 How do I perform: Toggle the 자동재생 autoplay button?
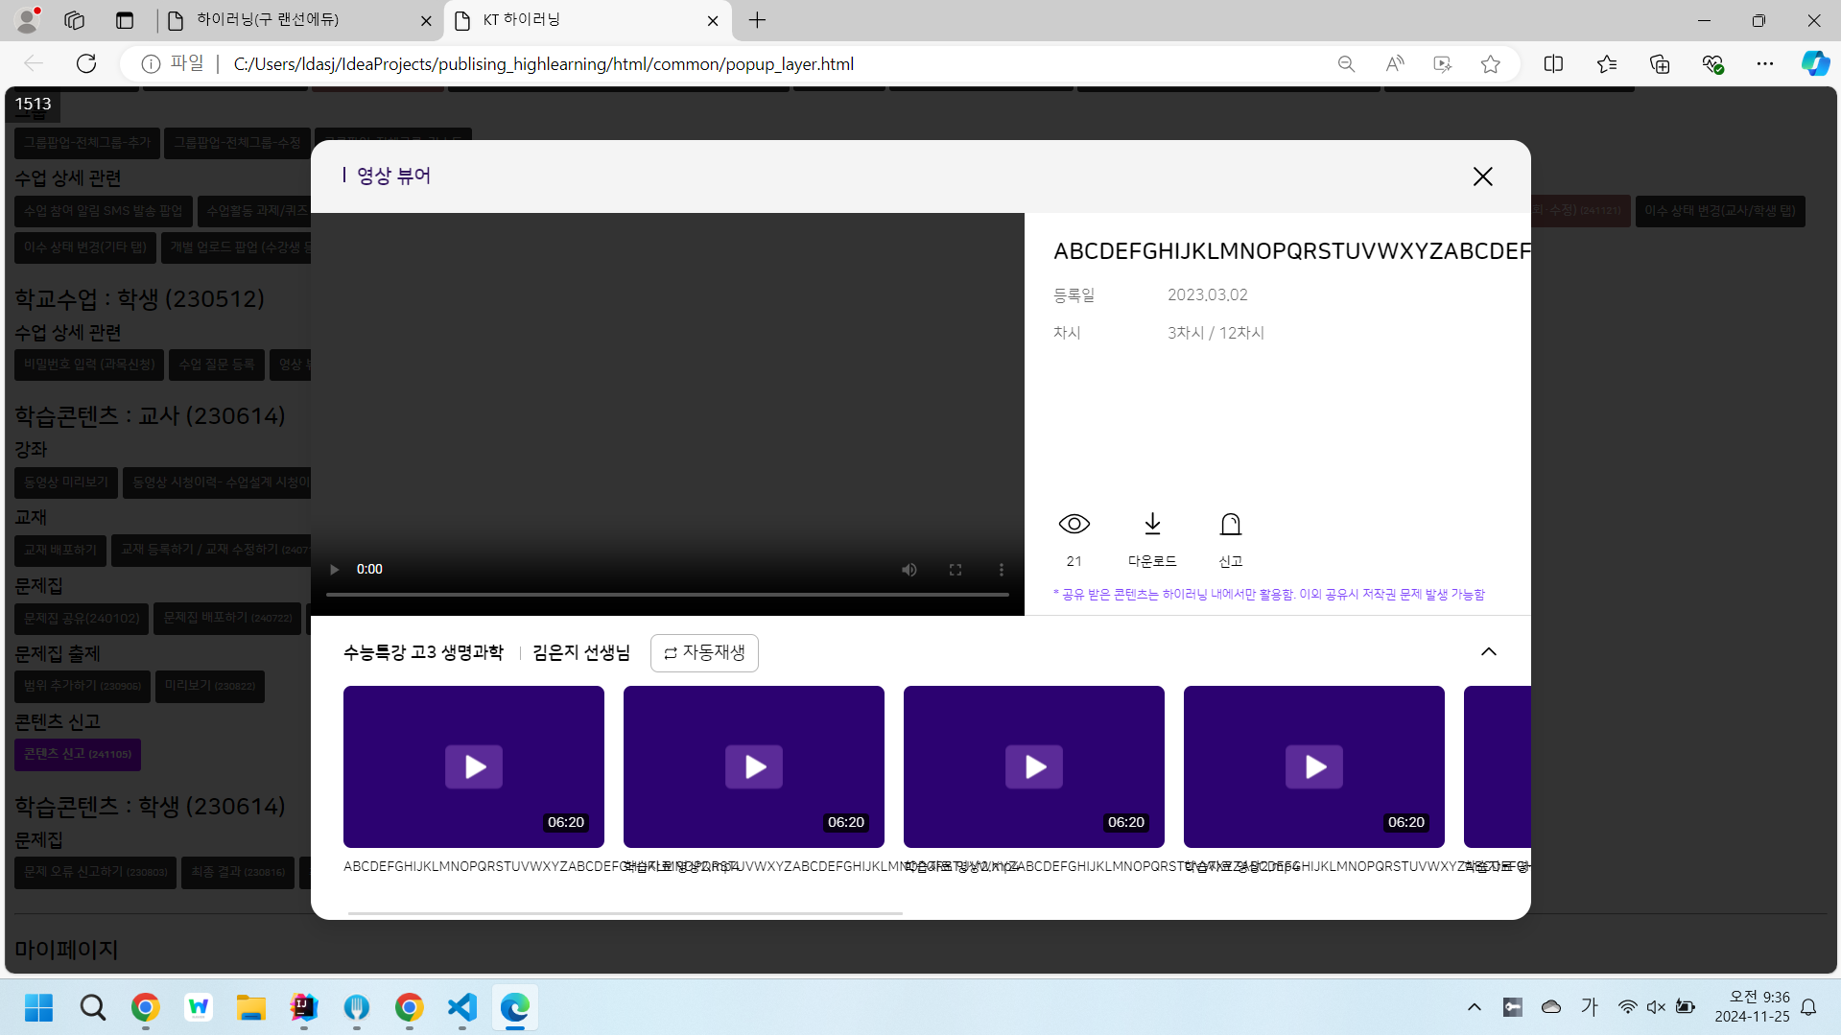pos(704,653)
